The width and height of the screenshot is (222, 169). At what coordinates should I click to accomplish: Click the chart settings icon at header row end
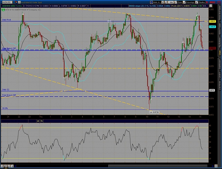[211, 6]
